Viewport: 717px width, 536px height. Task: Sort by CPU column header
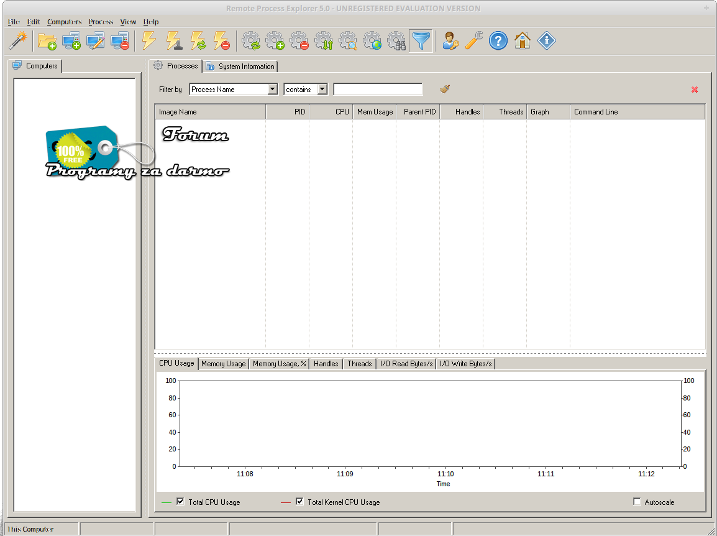(x=331, y=112)
